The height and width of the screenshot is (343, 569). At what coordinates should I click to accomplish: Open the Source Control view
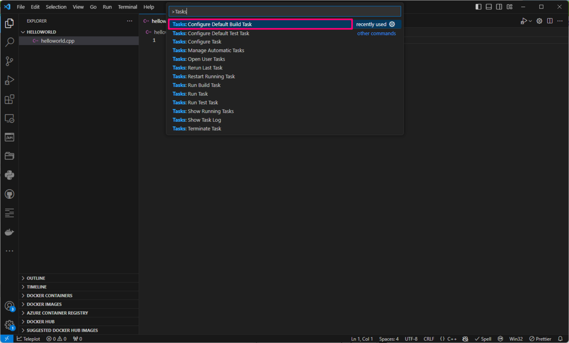pyautogui.click(x=9, y=61)
